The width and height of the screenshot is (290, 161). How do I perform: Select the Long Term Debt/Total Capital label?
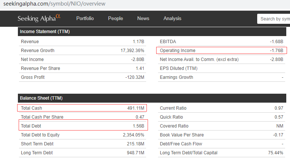coord(189,153)
